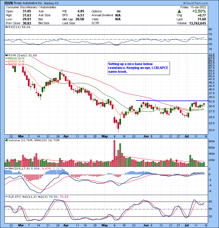
Task: Click the Open value 31.05
Action: (27, 11)
